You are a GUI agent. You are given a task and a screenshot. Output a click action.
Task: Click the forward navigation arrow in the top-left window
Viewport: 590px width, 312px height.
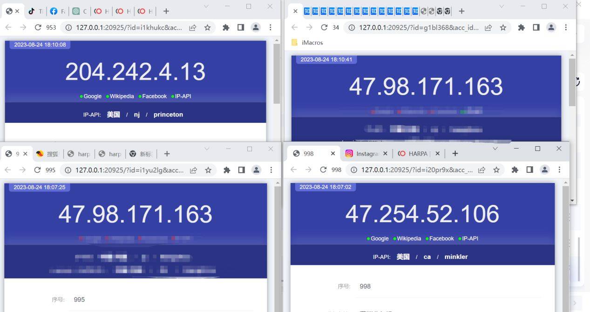pyautogui.click(x=23, y=27)
